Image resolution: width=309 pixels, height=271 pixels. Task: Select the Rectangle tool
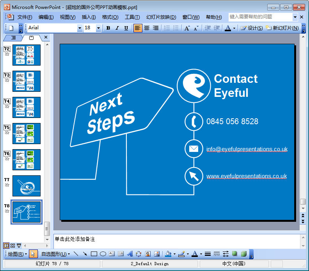click(x=94, y=254)
